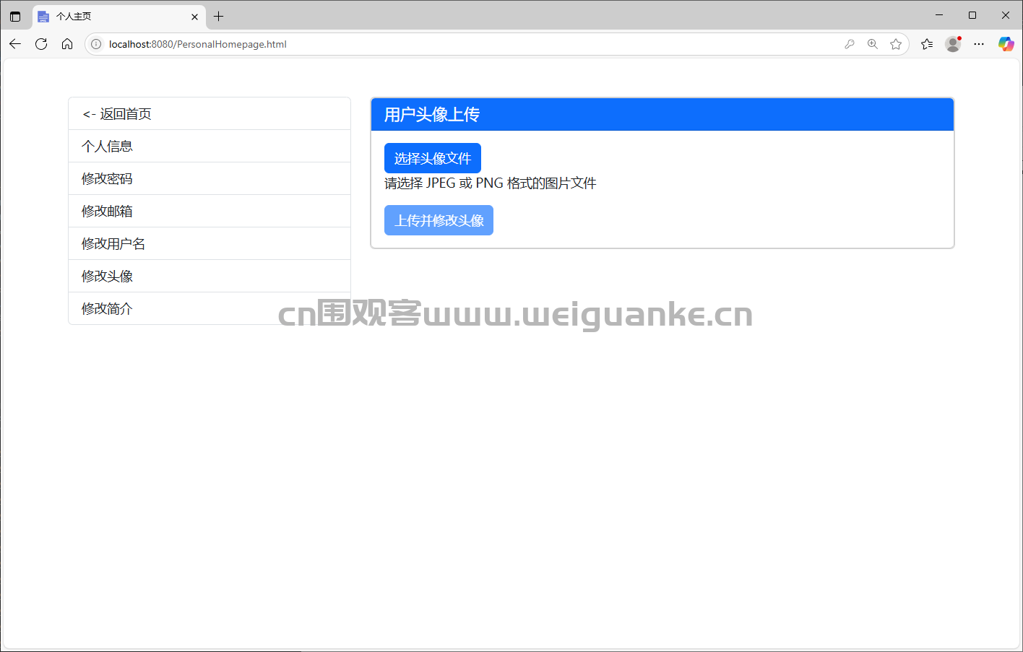This screenshot has width=1023, height=652.
Task: Open the 修改密码 menu item
Action: coord(210,178)
